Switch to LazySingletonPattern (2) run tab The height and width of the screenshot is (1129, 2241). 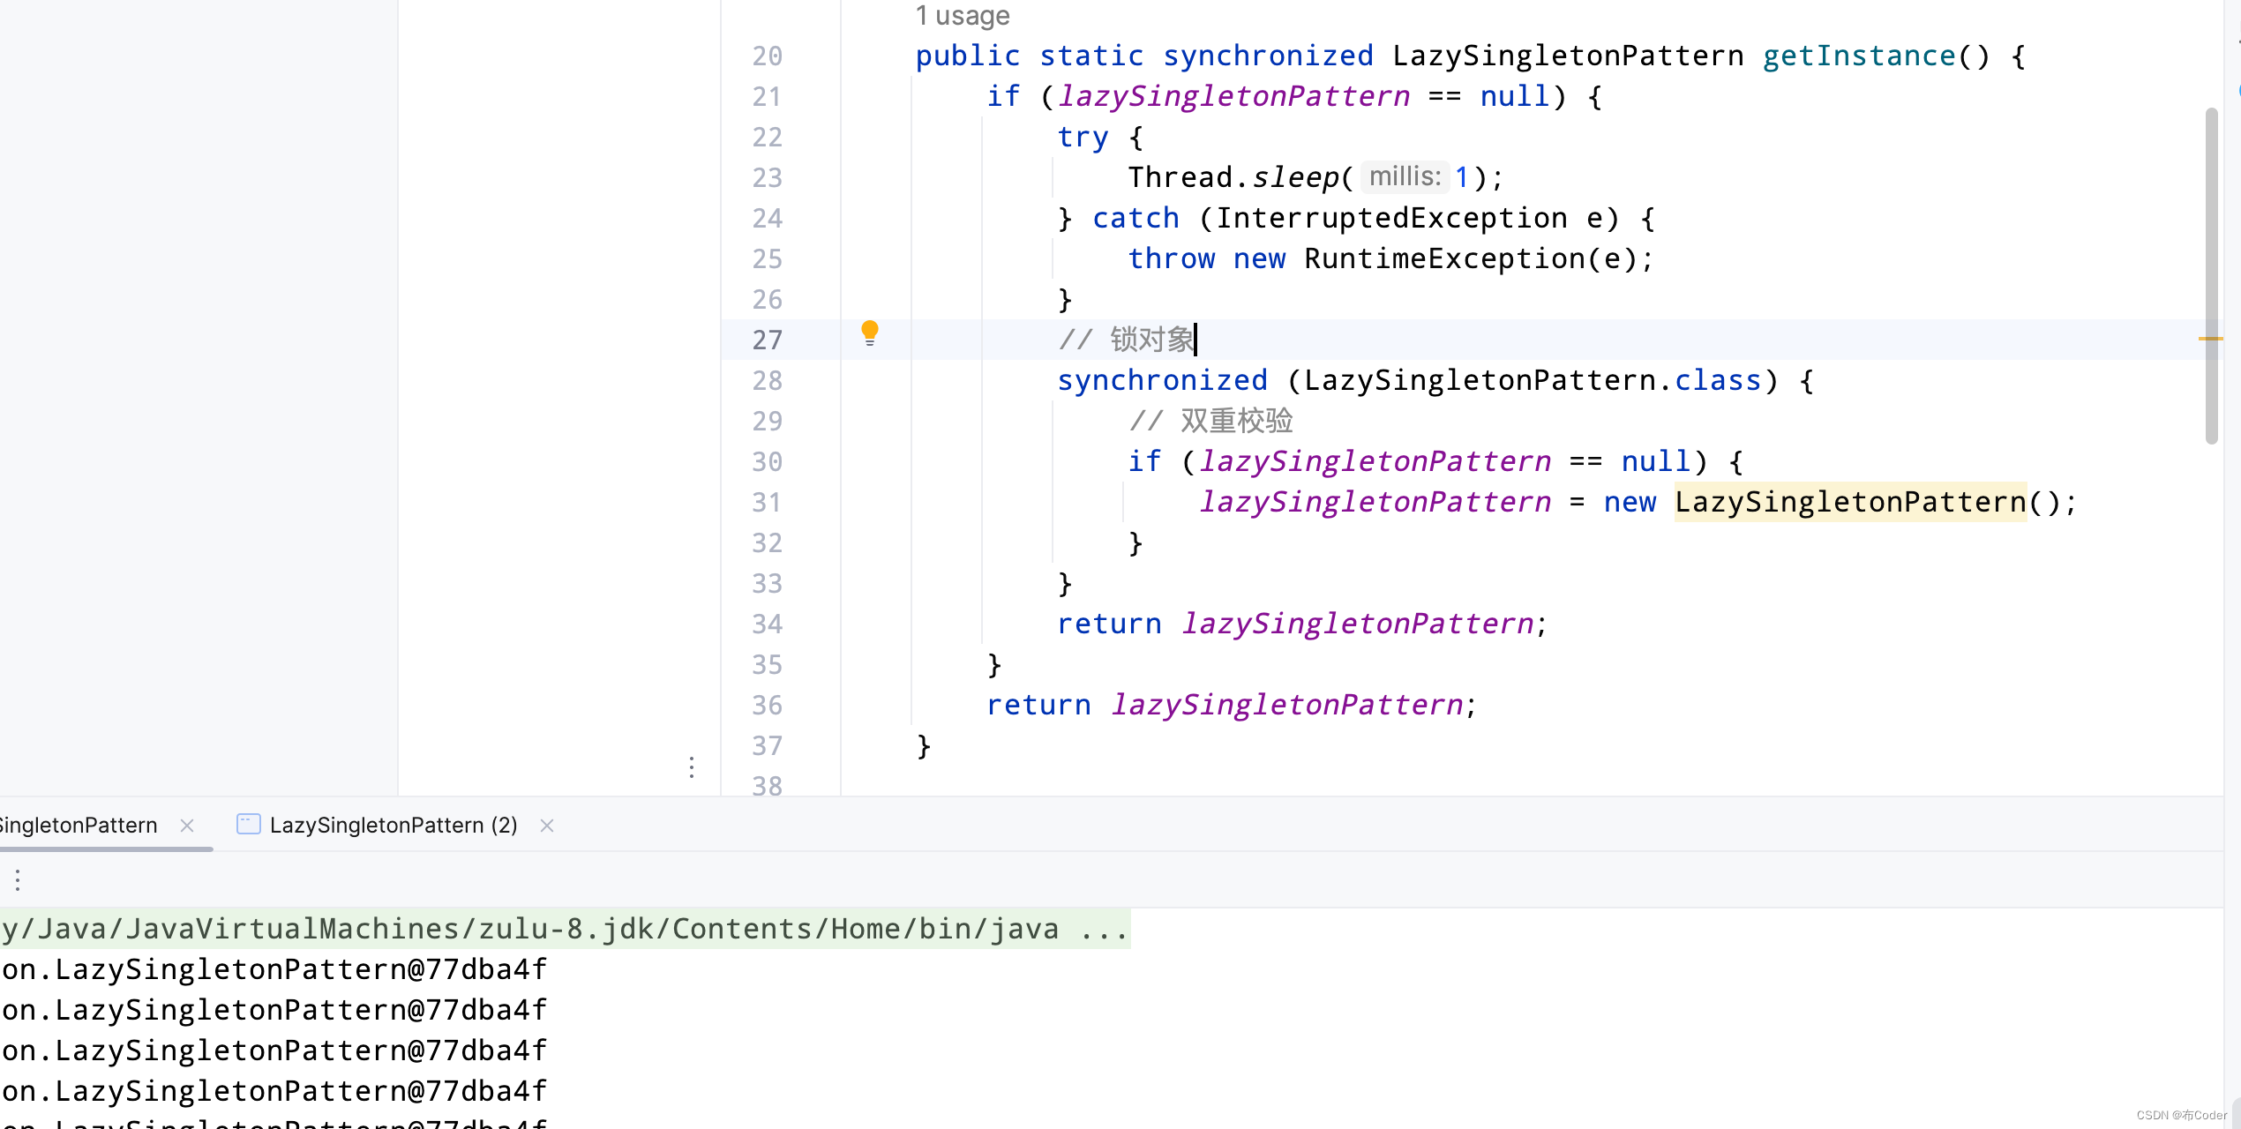(393, 826)
